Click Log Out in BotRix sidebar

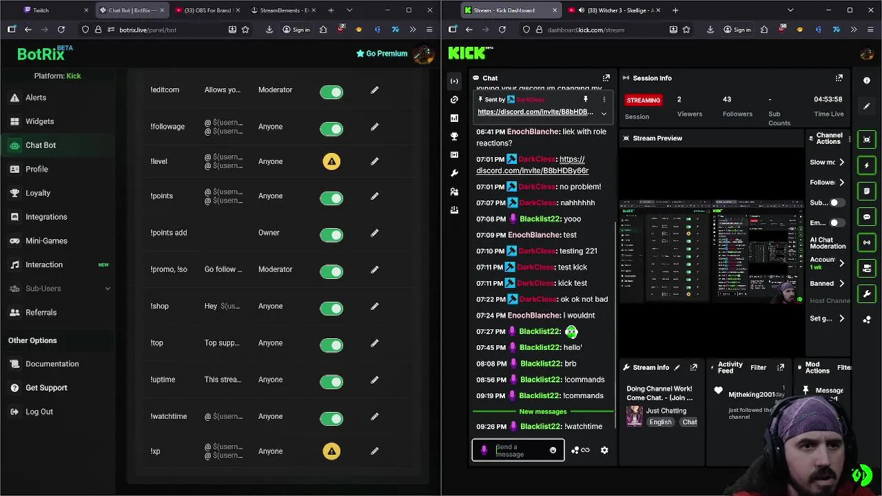tap(59, 412)
